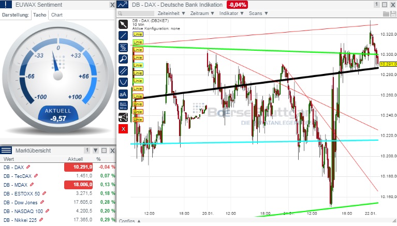Maximize the Marktübersicht panel

coord(104,150)
